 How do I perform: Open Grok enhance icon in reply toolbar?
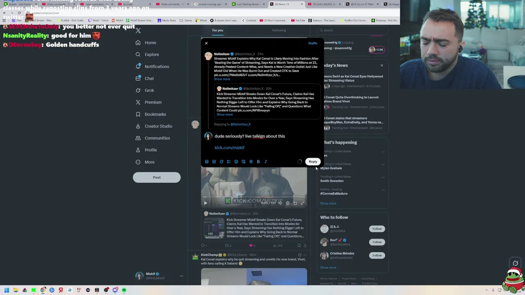(221, 162)
